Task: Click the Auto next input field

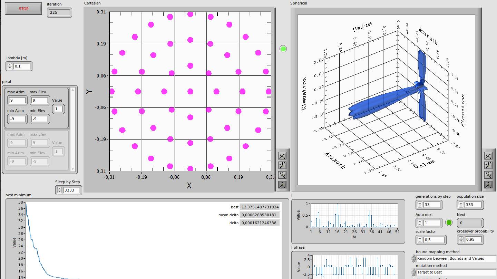Action: tap(432, 223)
